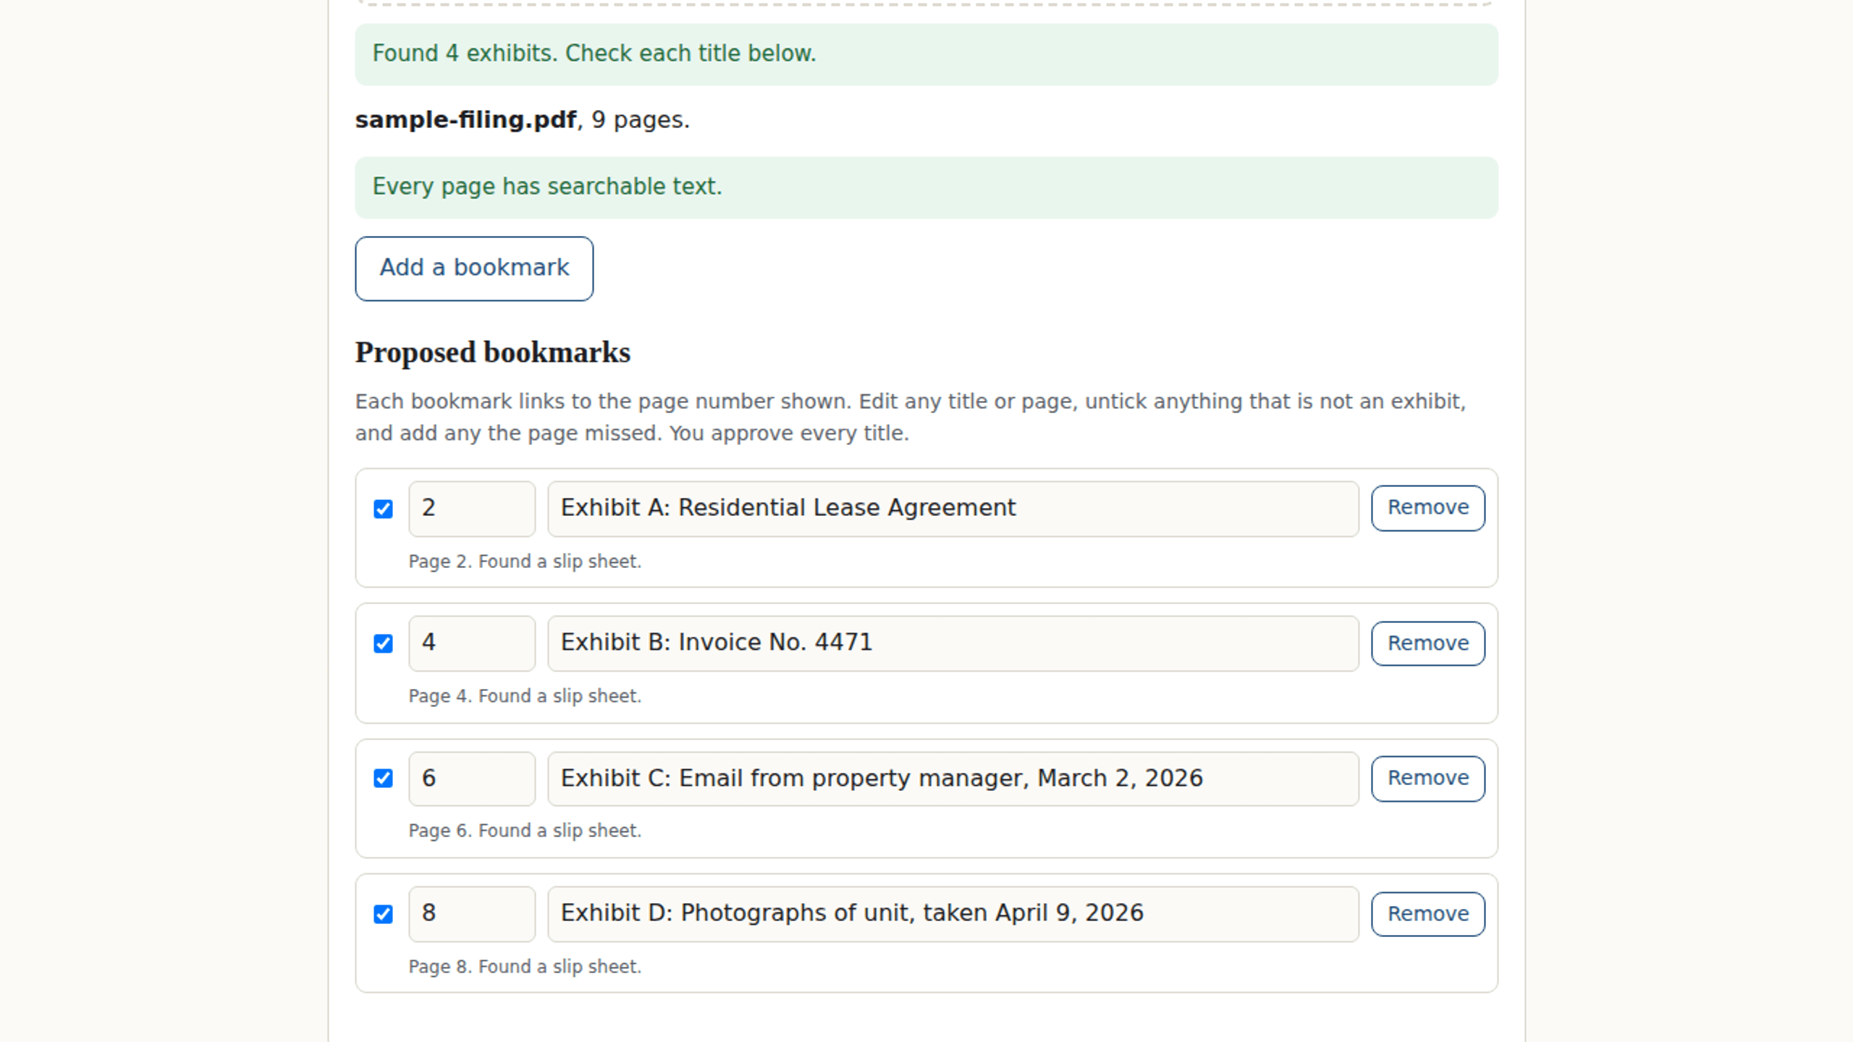This screenshot has width=1853, height=1042.
Task: Edit the page number field for Exhibit A
Action: click(472, 509)
